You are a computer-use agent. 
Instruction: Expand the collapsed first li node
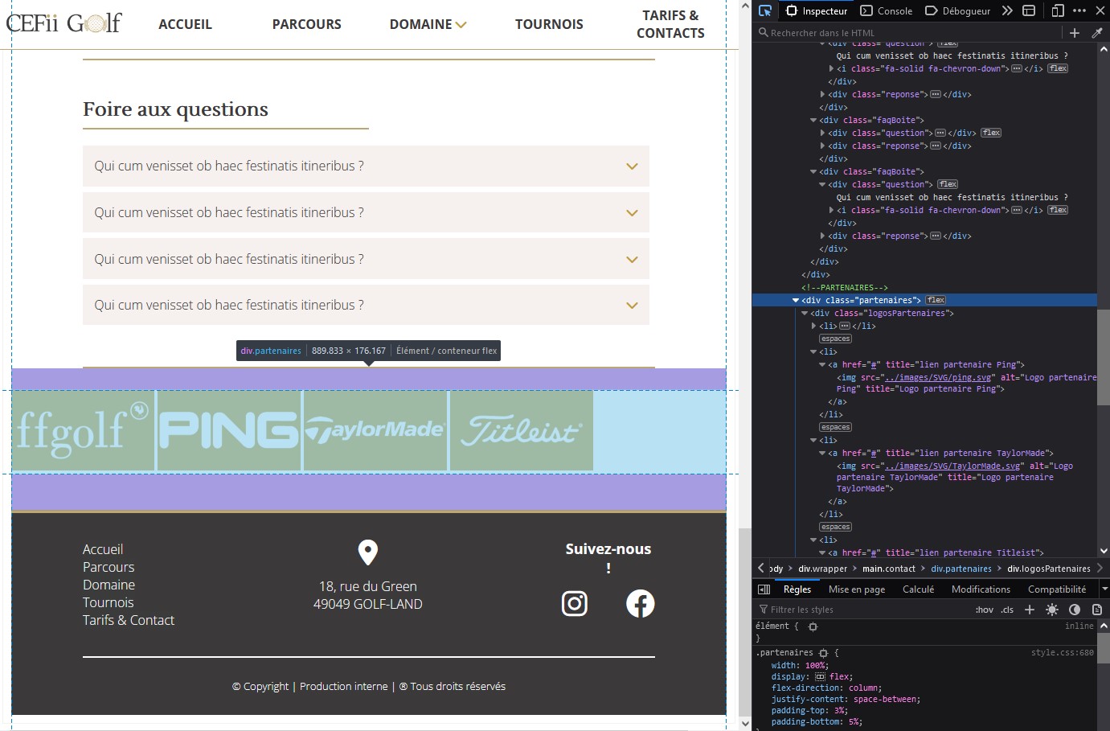click(x=813, y=326)
